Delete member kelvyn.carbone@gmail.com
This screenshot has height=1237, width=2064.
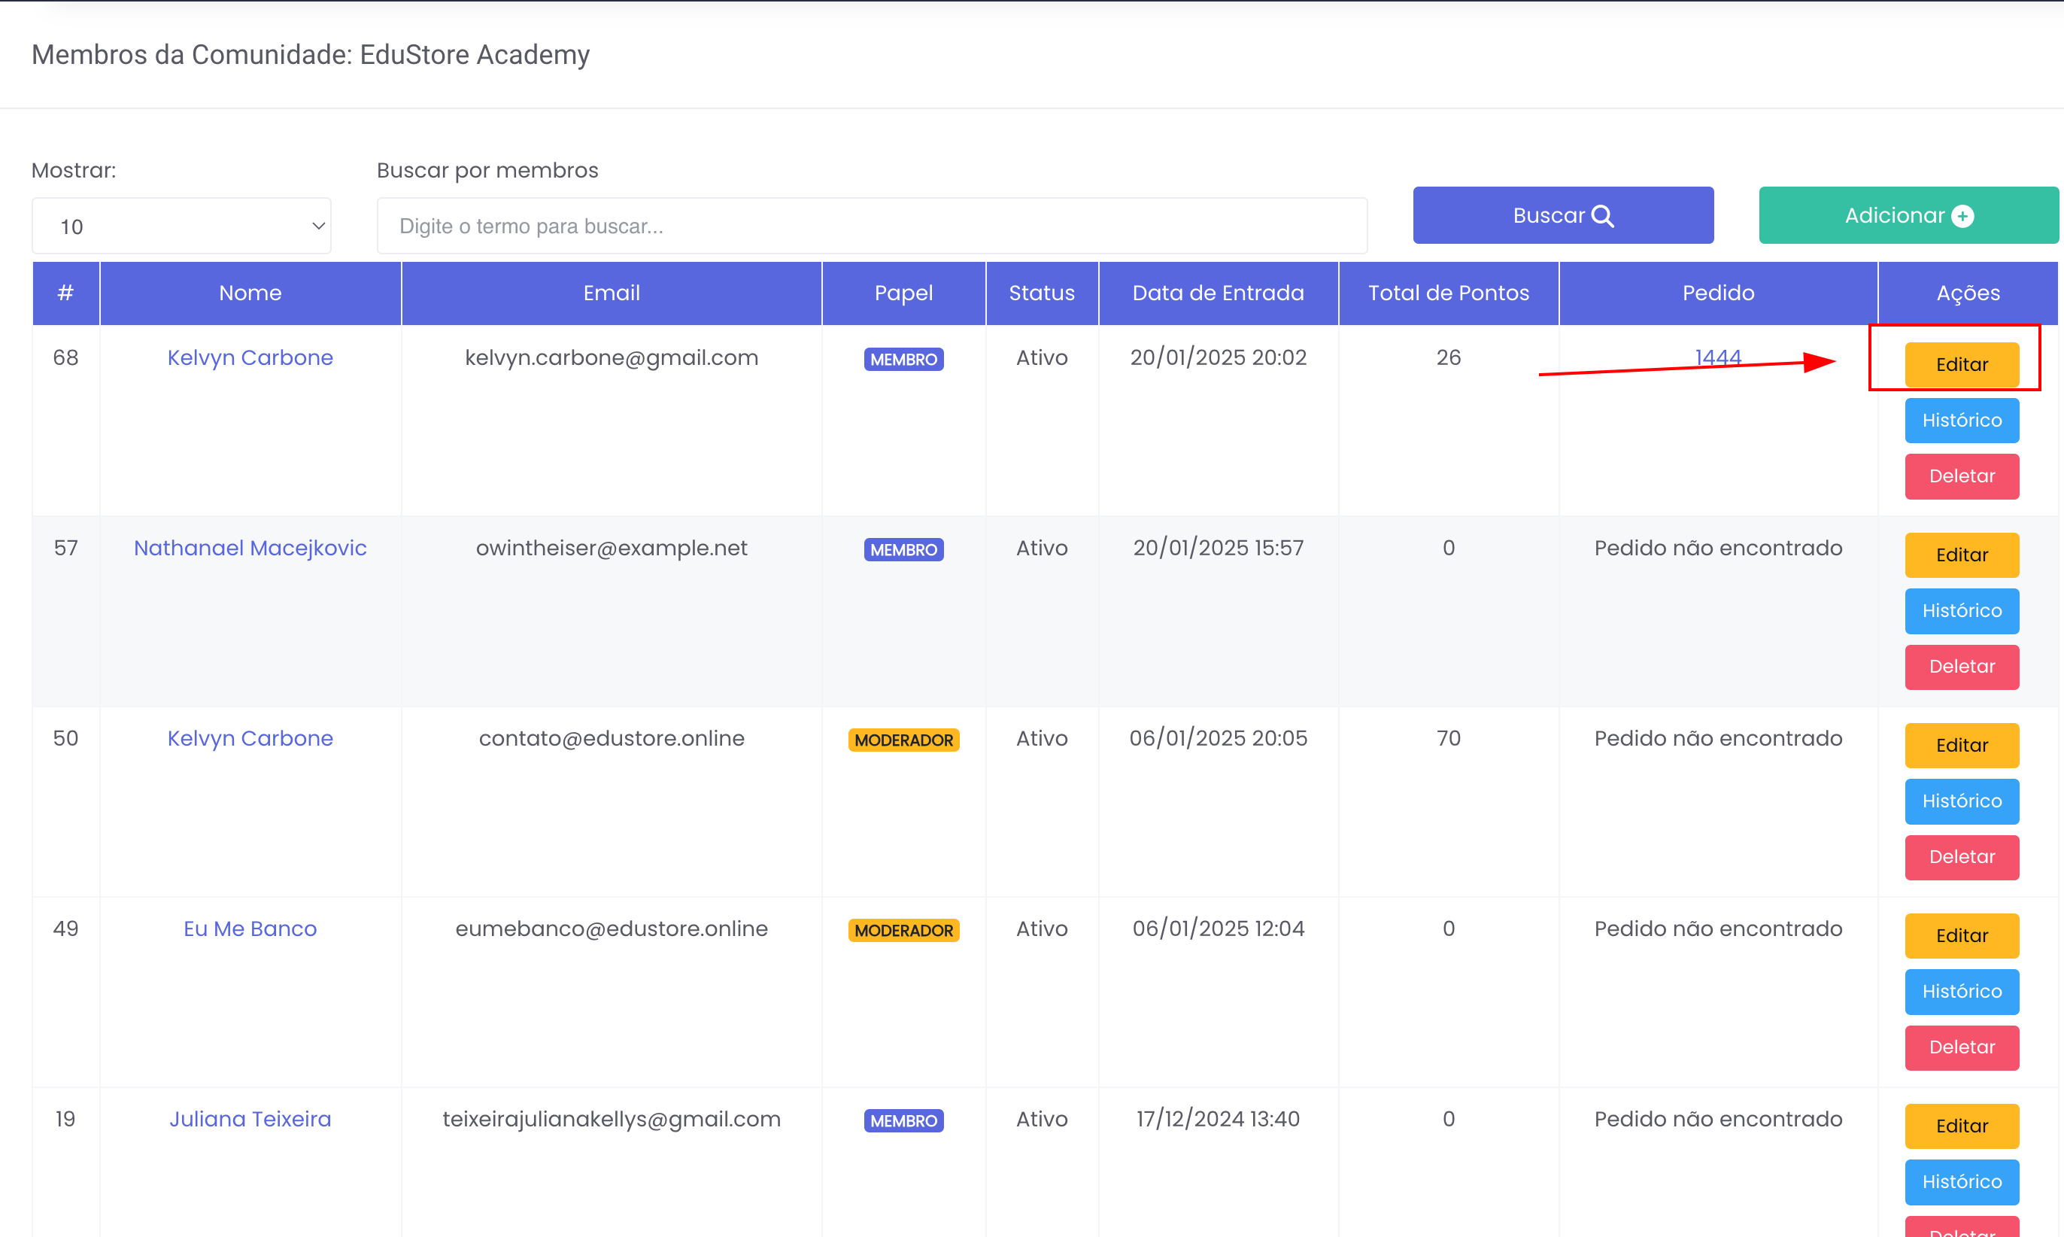[1961, 476]
